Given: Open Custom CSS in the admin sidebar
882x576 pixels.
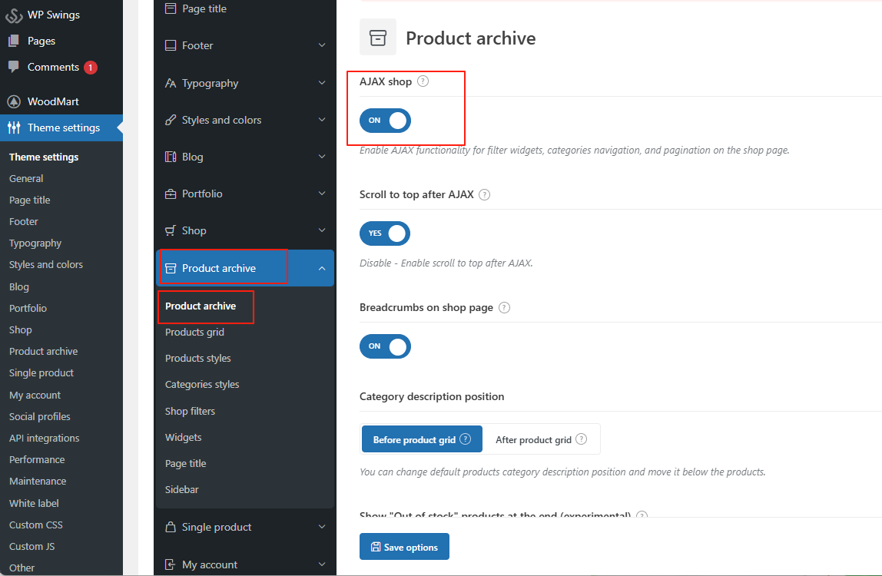Looking at the screenshot, I should tap(36, 525).
